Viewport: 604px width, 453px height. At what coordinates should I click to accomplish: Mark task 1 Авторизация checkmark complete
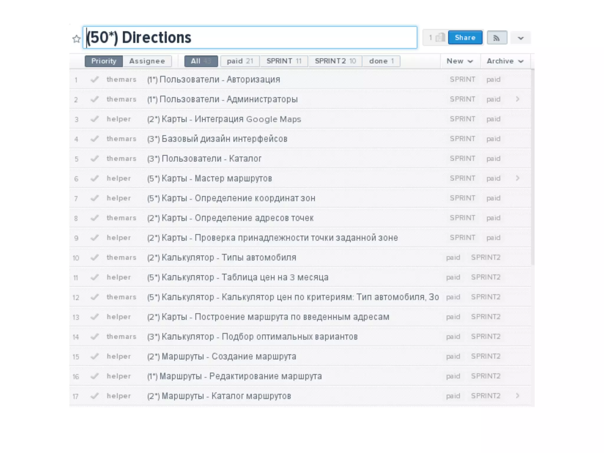click(x=95, y=79)
